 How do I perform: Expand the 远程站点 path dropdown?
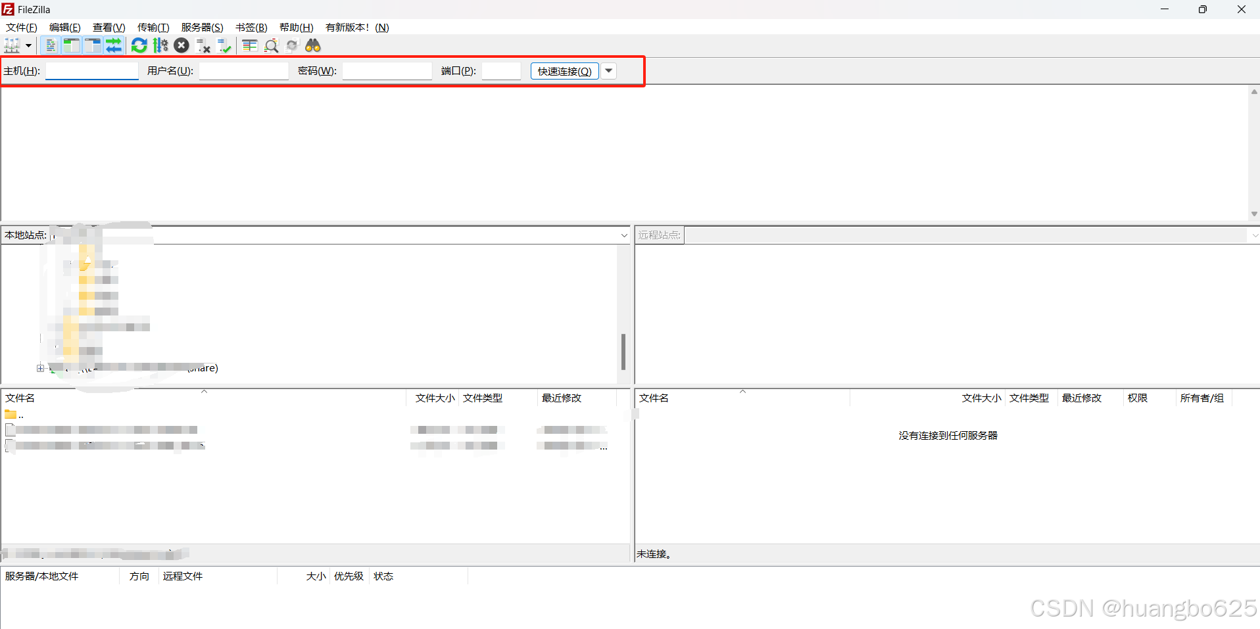coord(1254,235)
